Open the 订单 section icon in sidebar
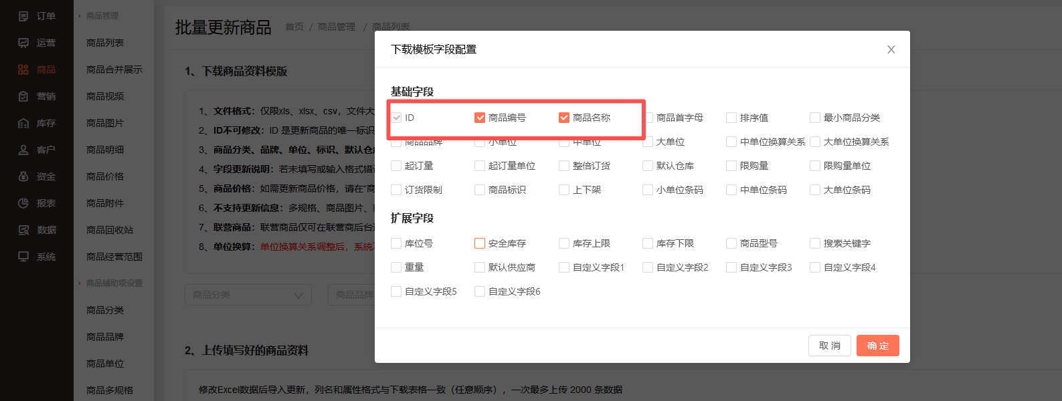The width and height of the screenshot is (1062, 401). tap(23, 16)
